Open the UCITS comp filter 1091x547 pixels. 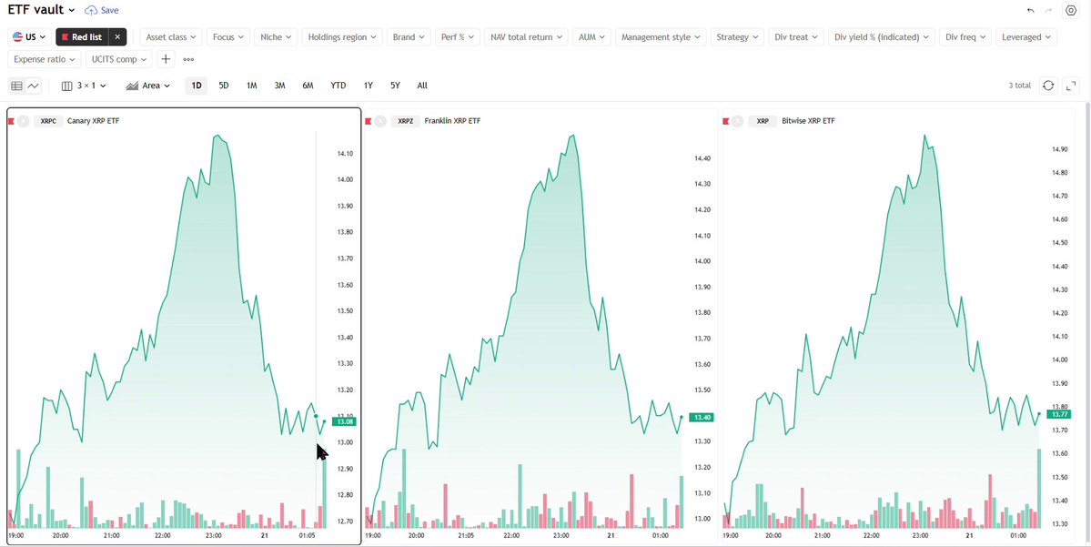click(x=117, y=59)
